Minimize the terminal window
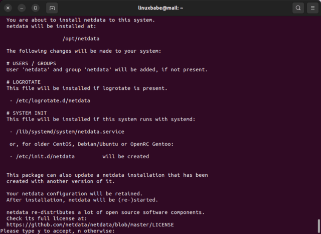The height and width of the screenshot is (234, 321). click(x=22, y=8)
